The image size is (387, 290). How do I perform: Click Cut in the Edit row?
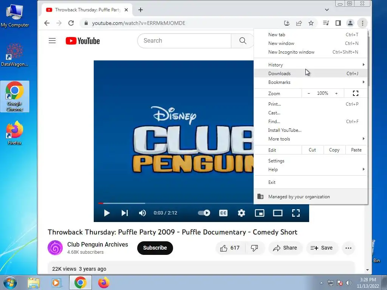(312, 150)
